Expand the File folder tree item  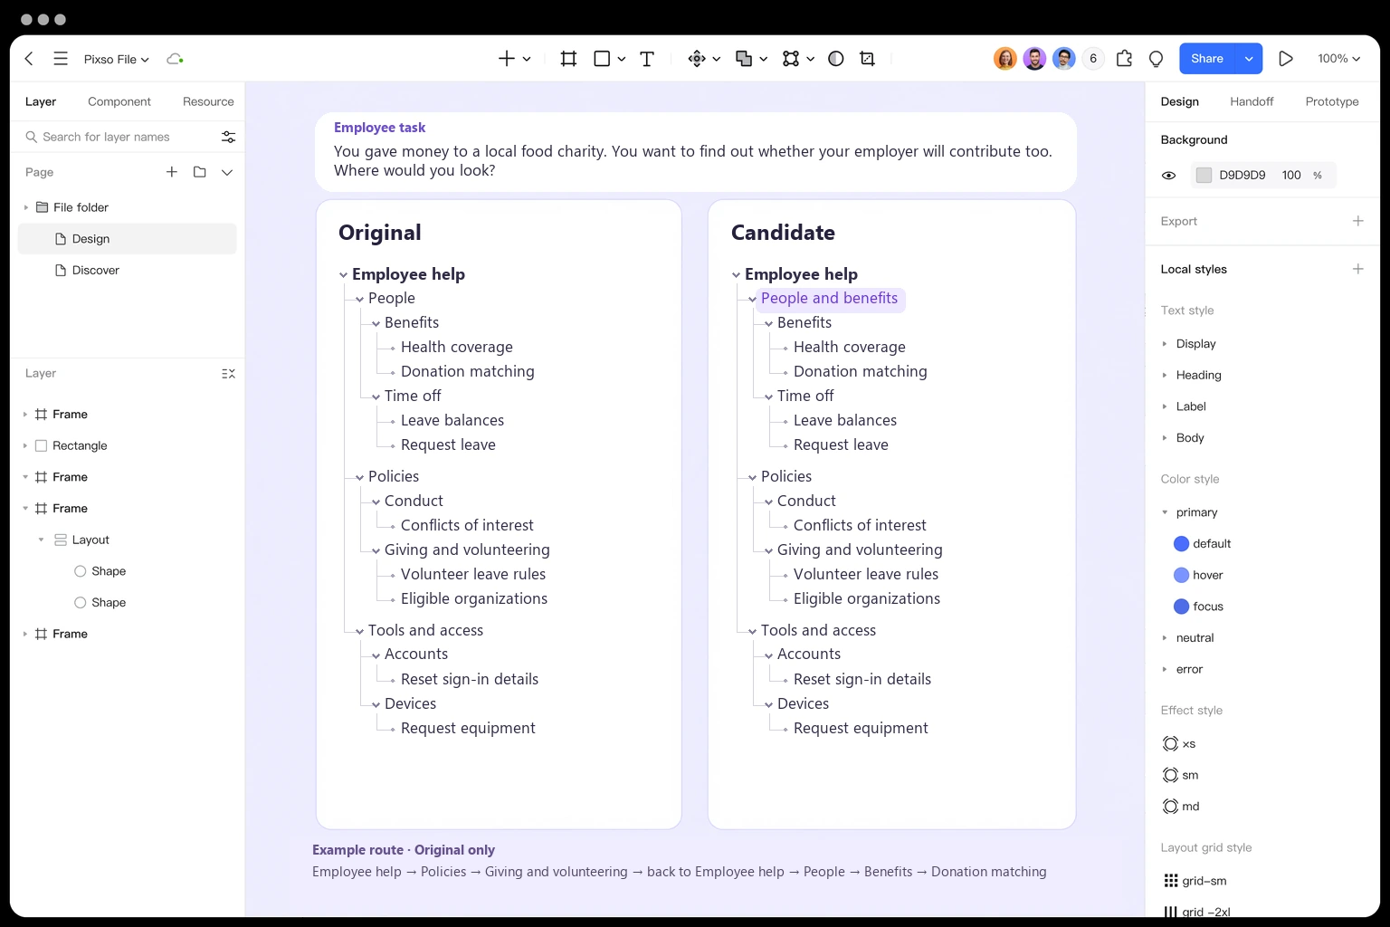(26, 207)
